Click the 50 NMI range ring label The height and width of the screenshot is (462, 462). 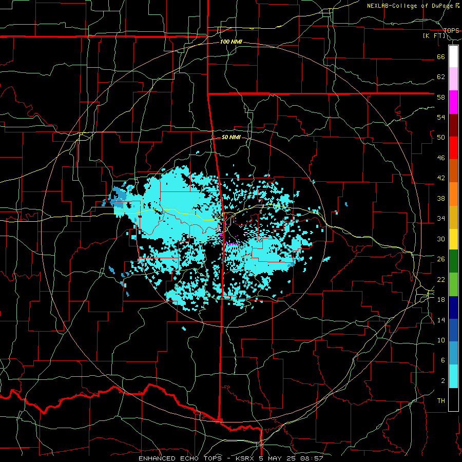tap(231, 137)
